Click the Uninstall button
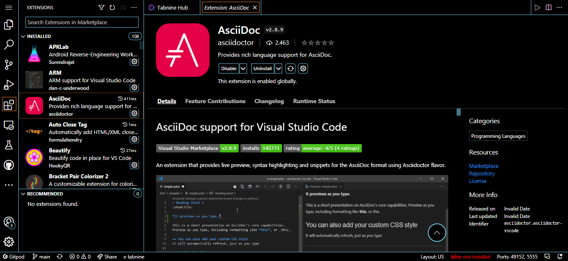568x261 pixels. click(x=263, y=68)
